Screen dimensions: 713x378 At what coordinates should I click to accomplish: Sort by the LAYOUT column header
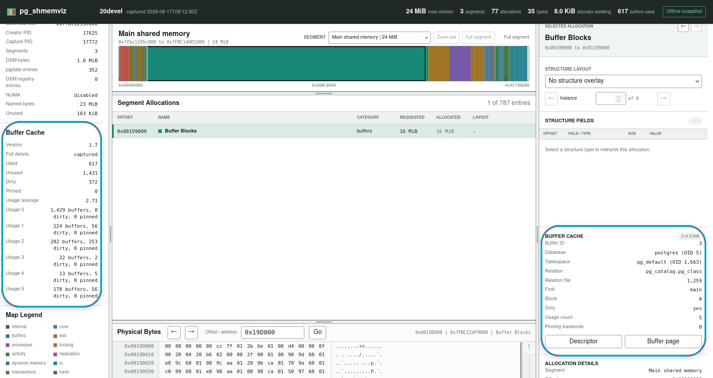coord(481,117)
